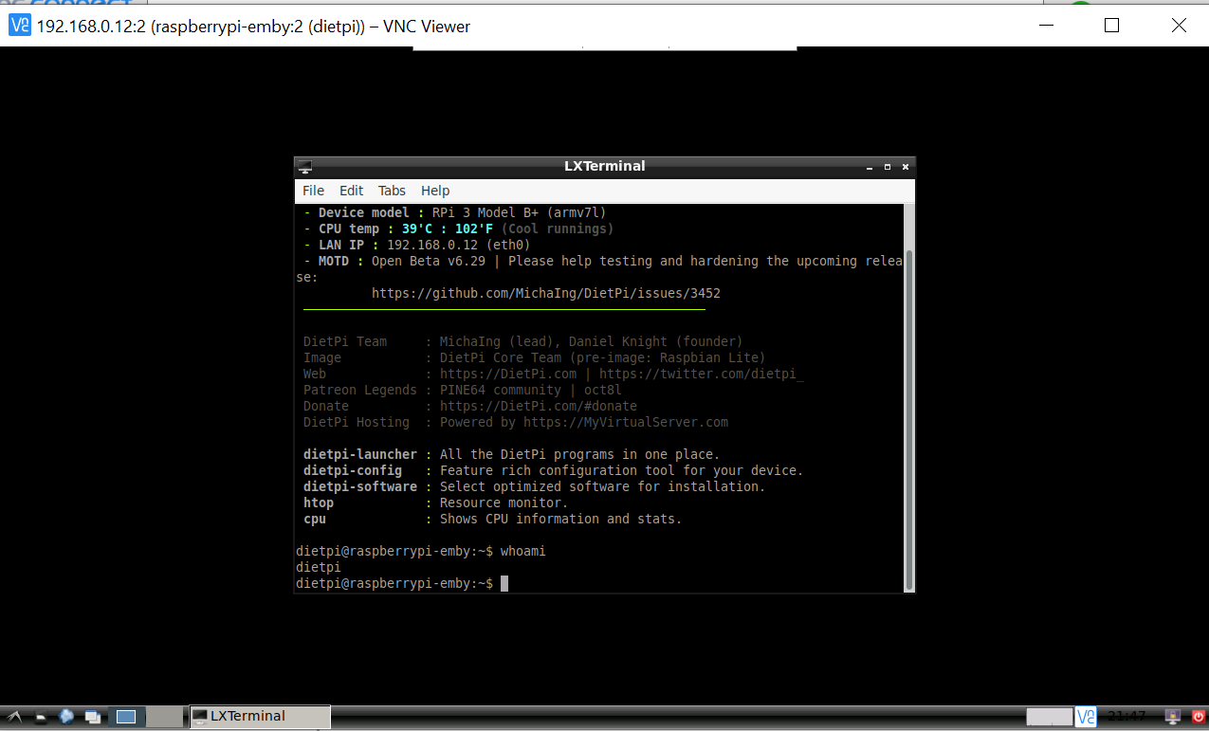Click the https://DietPi.com web link text
Screen dimensions: 1209x731
508,374
